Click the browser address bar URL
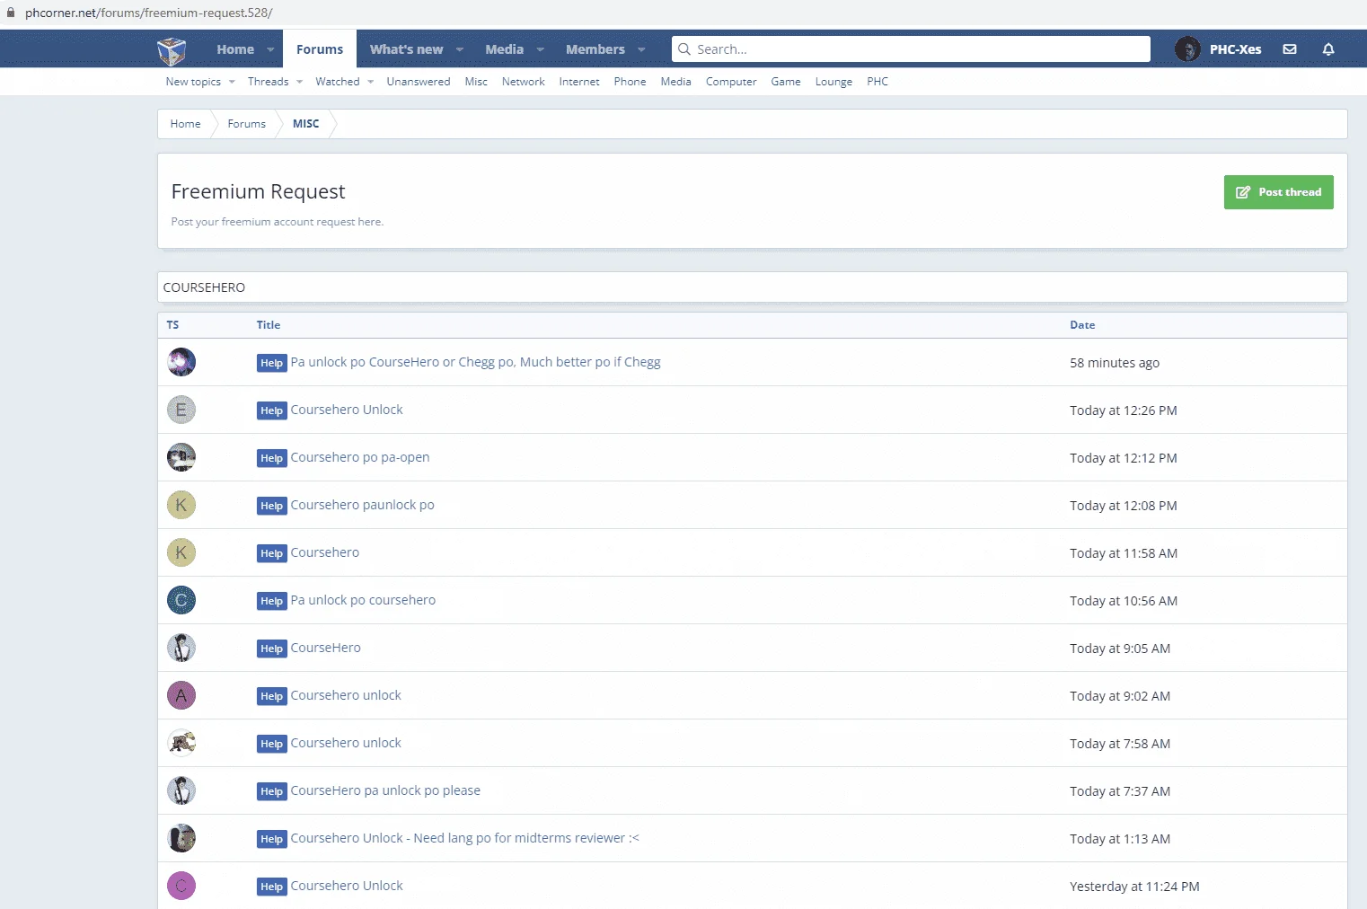 coord(149,13)
